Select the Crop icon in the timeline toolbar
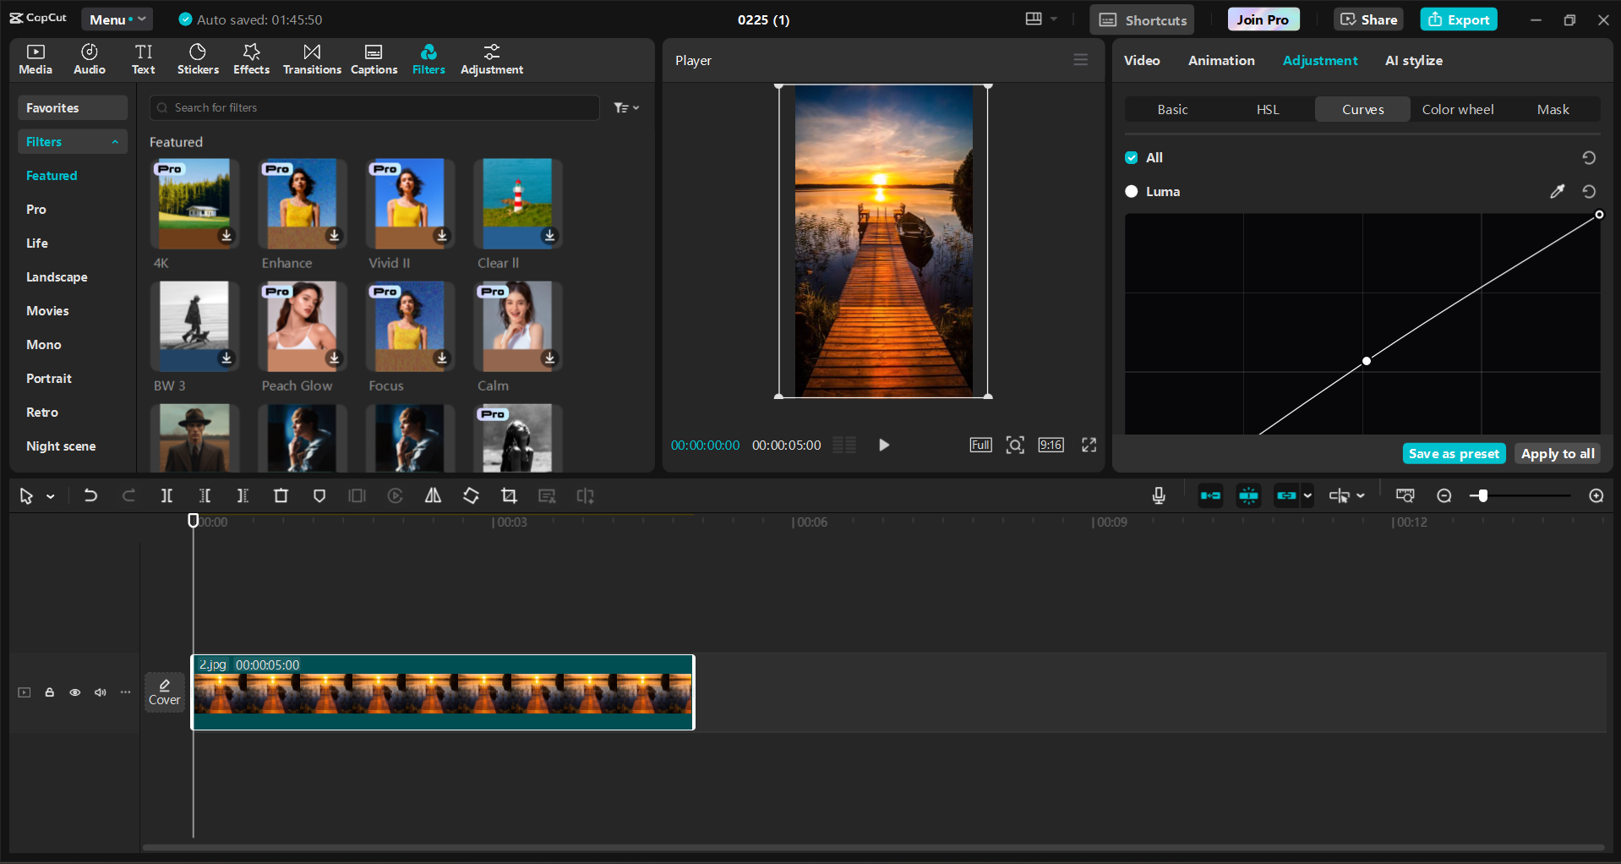 click(509, 495)
